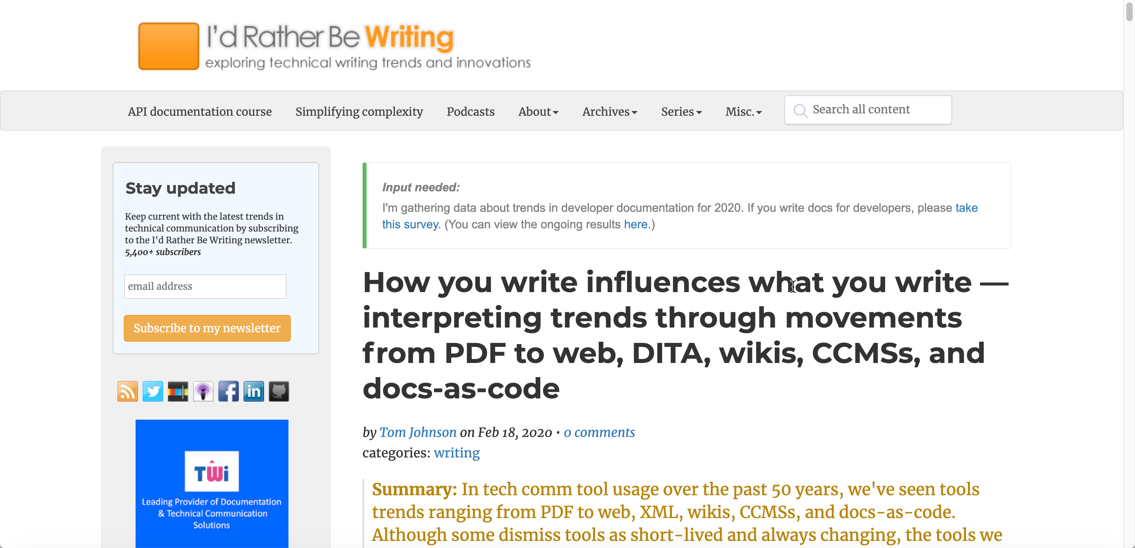Open the Simplifying complexity page
Viewport: 1135px width, 548px height.
tap(359, 112)
